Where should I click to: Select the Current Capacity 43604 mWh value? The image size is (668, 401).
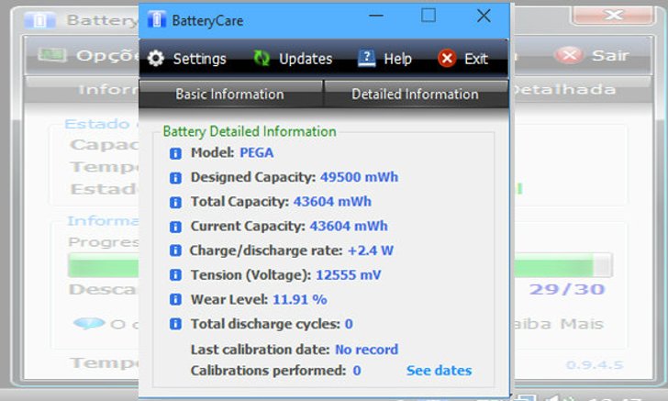tap(349, 226)
